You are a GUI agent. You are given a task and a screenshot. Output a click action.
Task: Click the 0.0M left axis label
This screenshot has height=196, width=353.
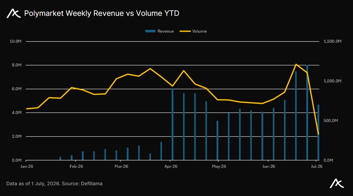[x=17, y=160]
